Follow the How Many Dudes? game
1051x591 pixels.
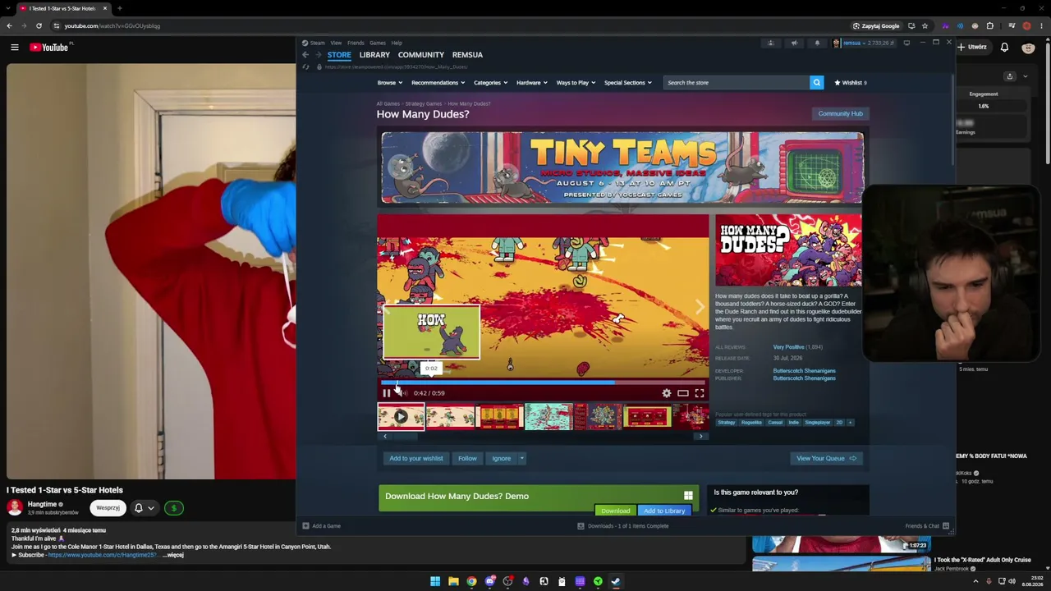coord(467,459)
